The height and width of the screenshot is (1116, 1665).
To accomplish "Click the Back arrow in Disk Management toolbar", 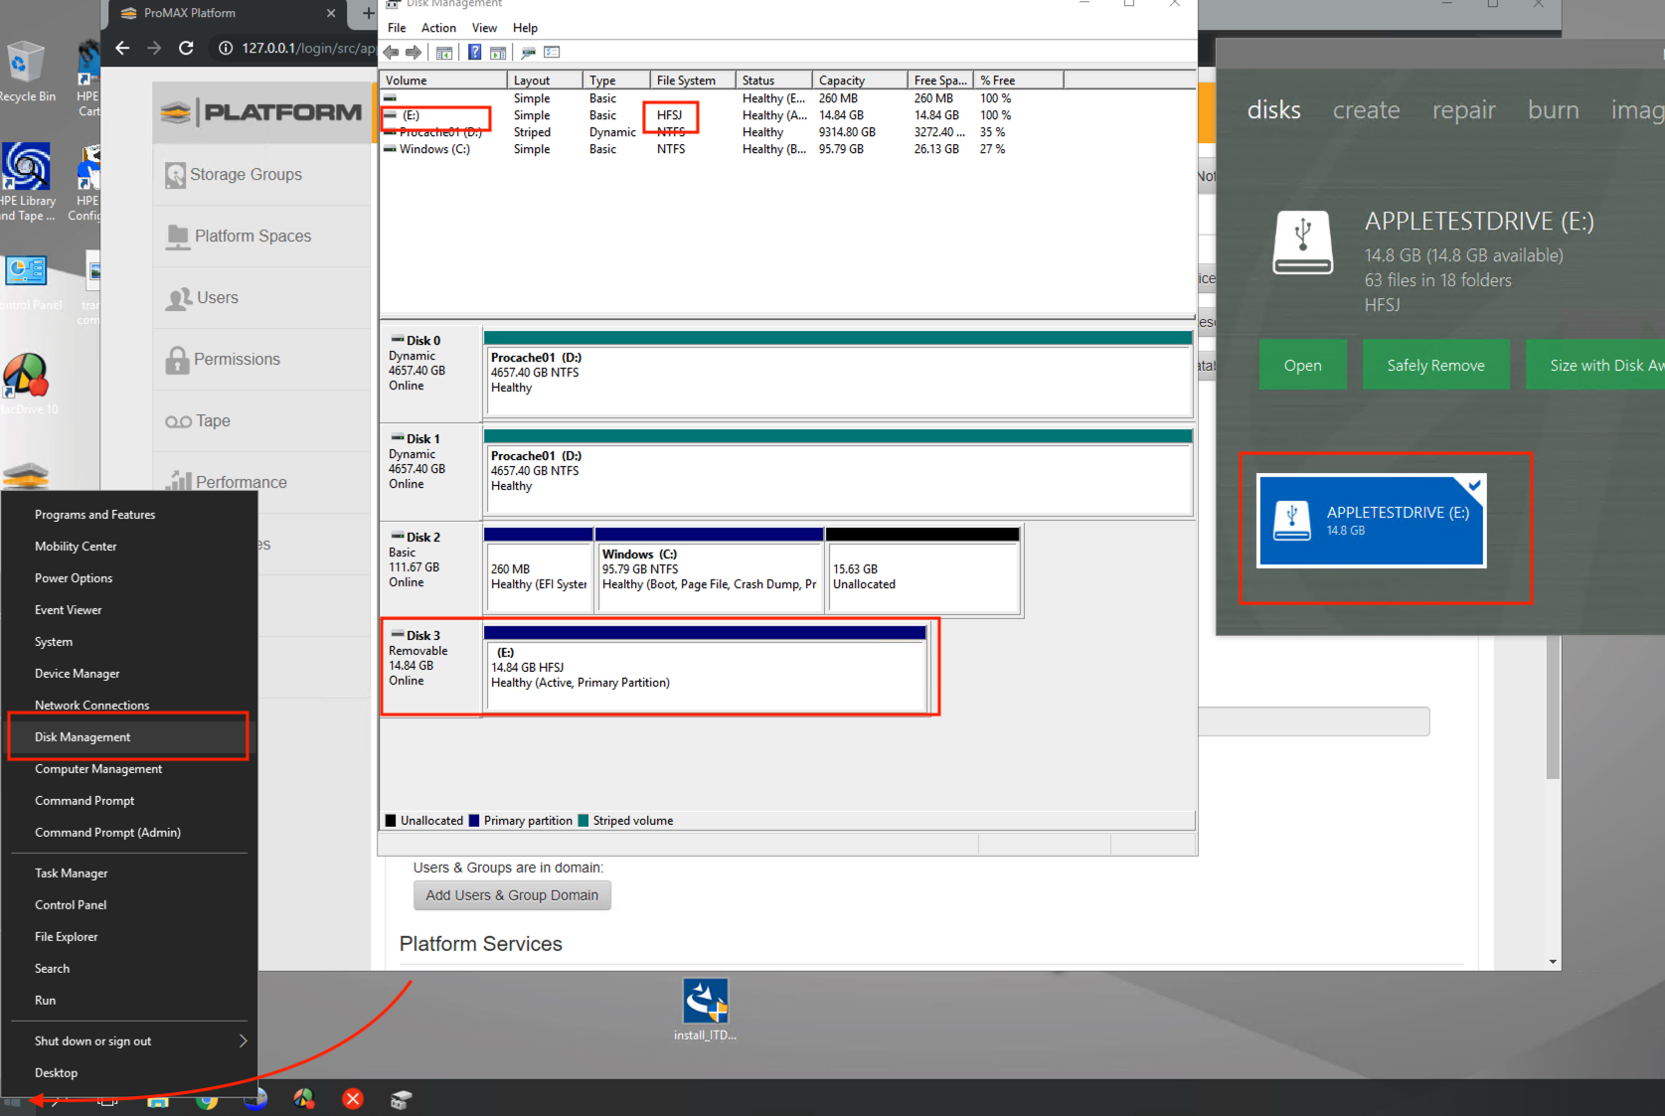I will (391, 53).
